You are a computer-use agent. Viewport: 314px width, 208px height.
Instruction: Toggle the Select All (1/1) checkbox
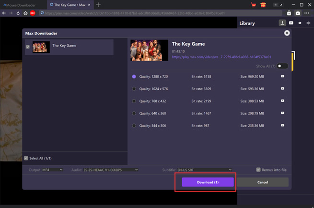point(26,158)
